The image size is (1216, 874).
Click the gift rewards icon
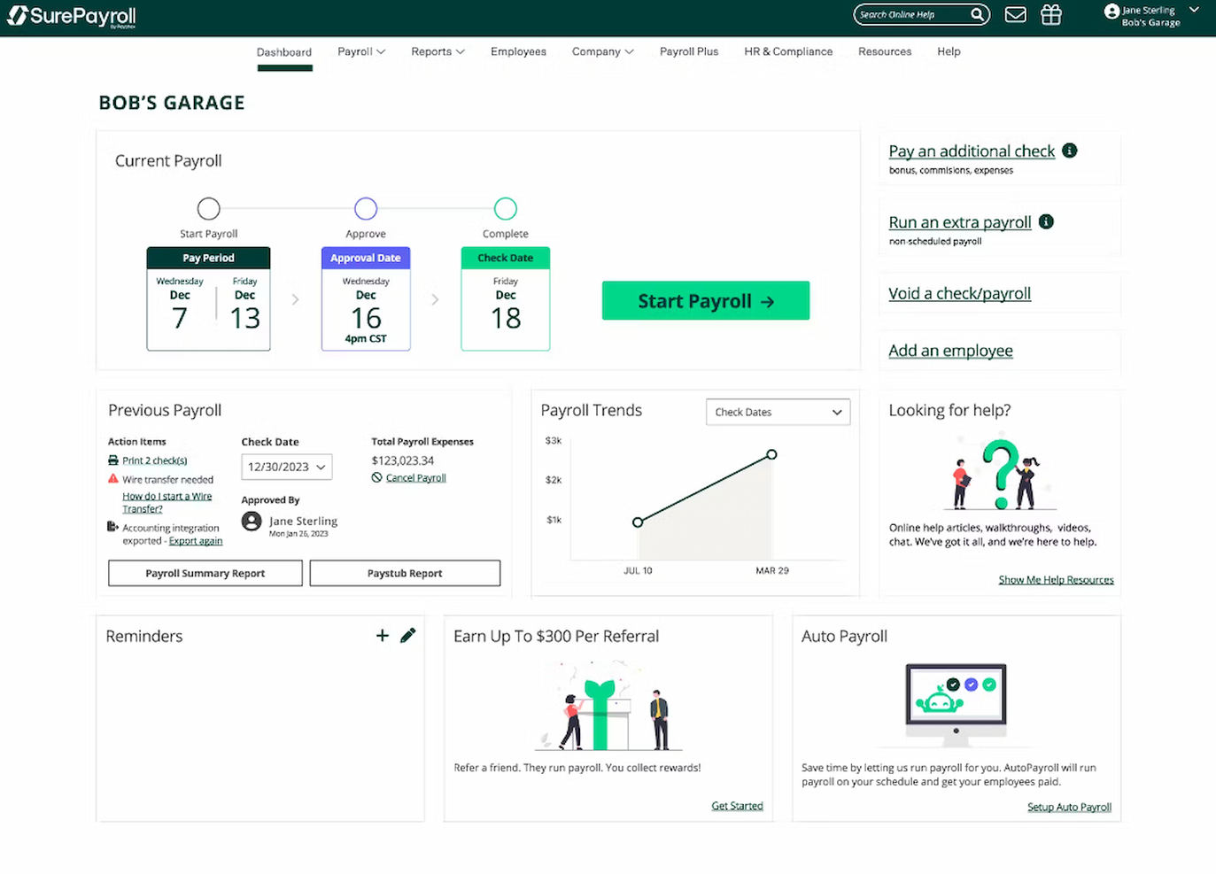[x=1050, y=14]
